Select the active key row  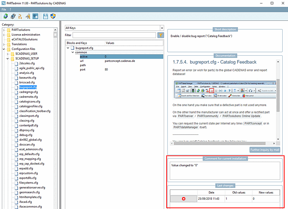click(121, 56)
